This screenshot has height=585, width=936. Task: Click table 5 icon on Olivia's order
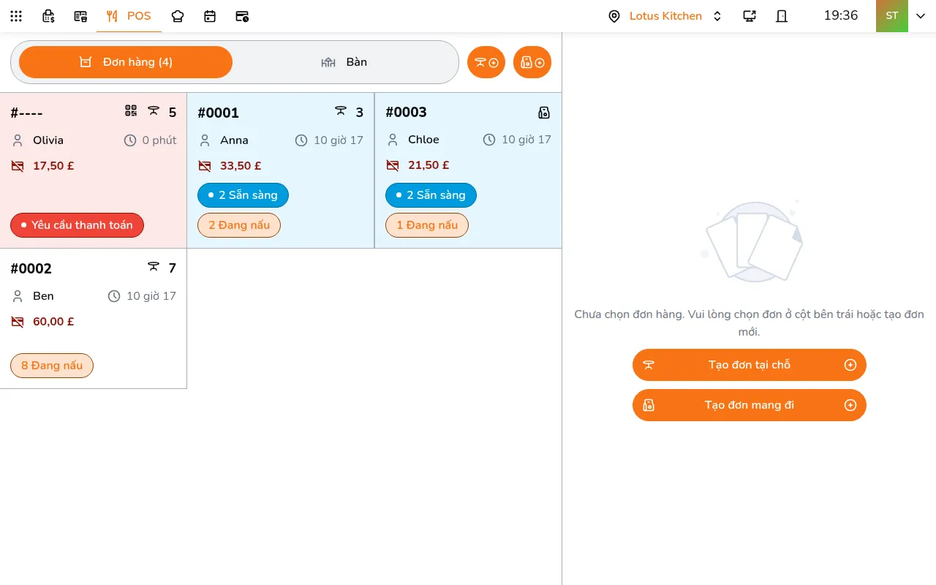pos(154,111)
